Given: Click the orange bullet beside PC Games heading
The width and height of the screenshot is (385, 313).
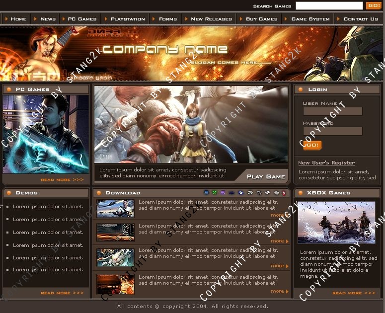Looking at the screenshot, I should point(9,89).
